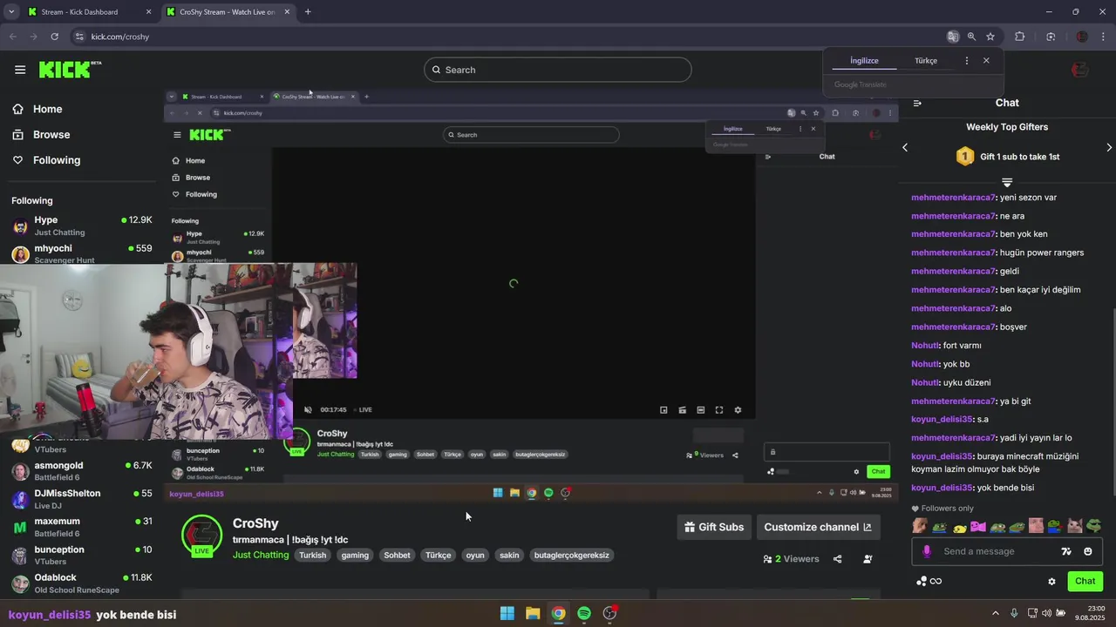Viewport: 1116px width, 627px height.
Task: Select the Sohbet tag
Action: pyautogui.click(x=397, y=555)
